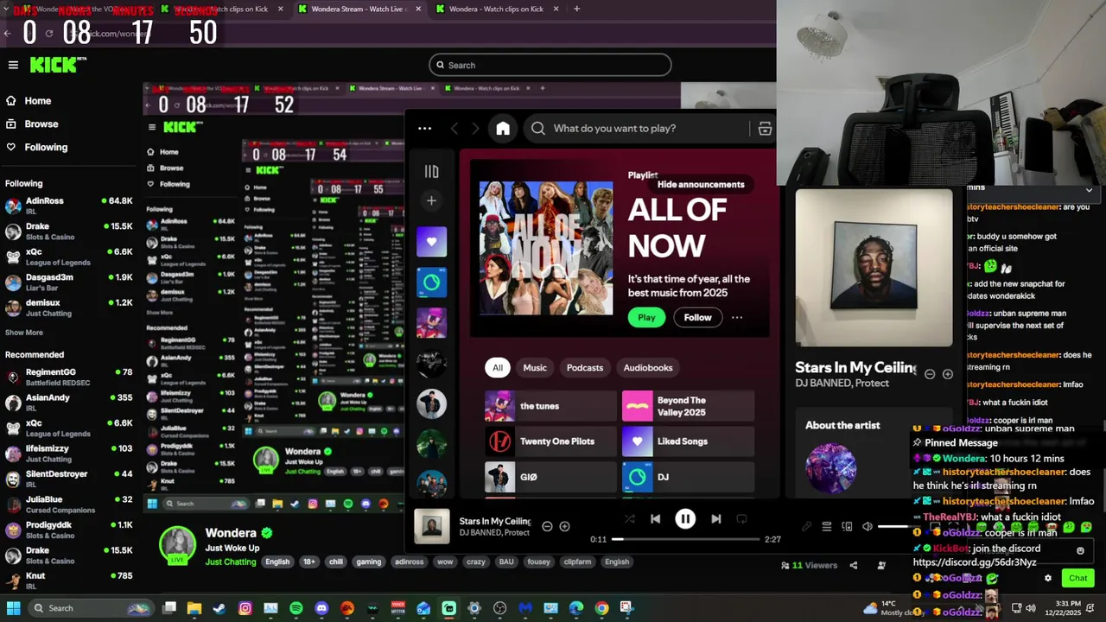Click minus icon beside track in player bar
Viewport: 1106px width, 622px height.
point(547,526)
